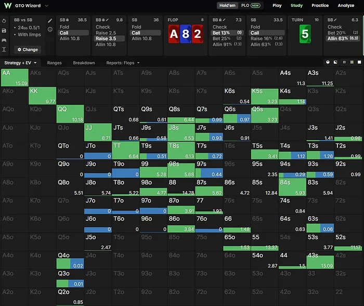Click the green AA matrix cell
Image resolution: width=364 pixels, height=306 pixels.
point(15,77)
